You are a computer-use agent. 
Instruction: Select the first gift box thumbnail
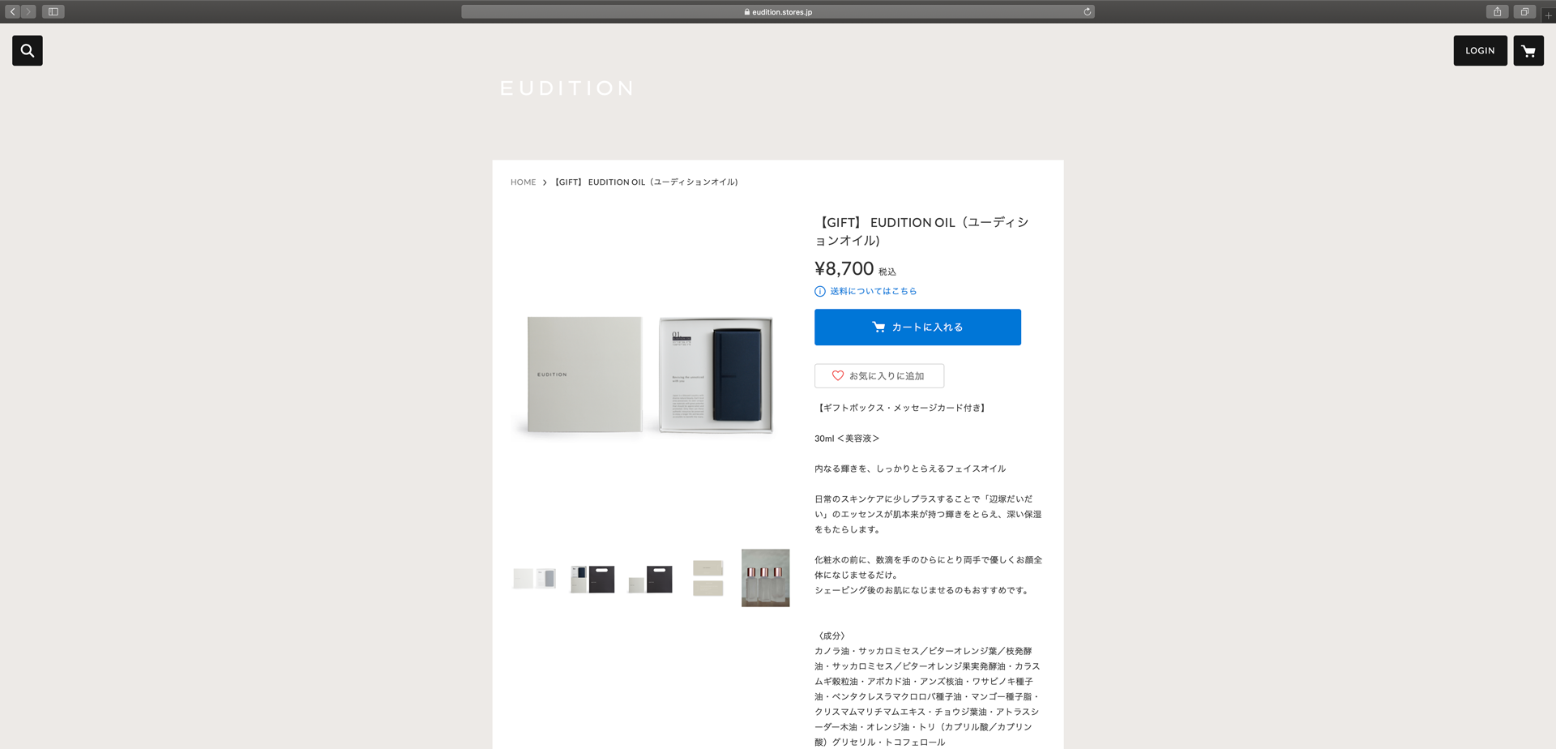tap(534, 578)
